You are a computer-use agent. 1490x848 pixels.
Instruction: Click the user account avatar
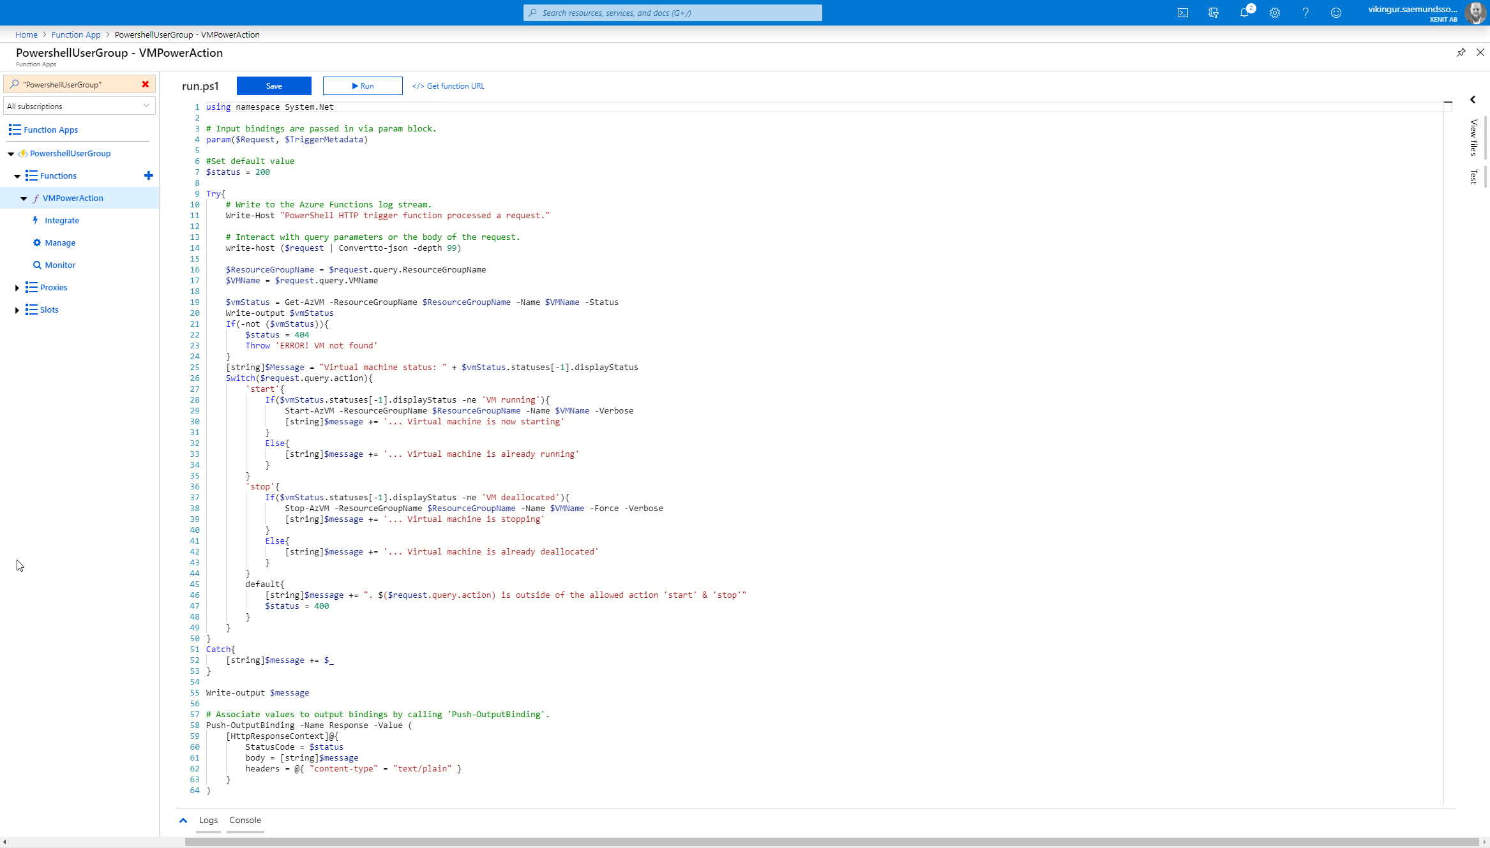[1475, 13]
